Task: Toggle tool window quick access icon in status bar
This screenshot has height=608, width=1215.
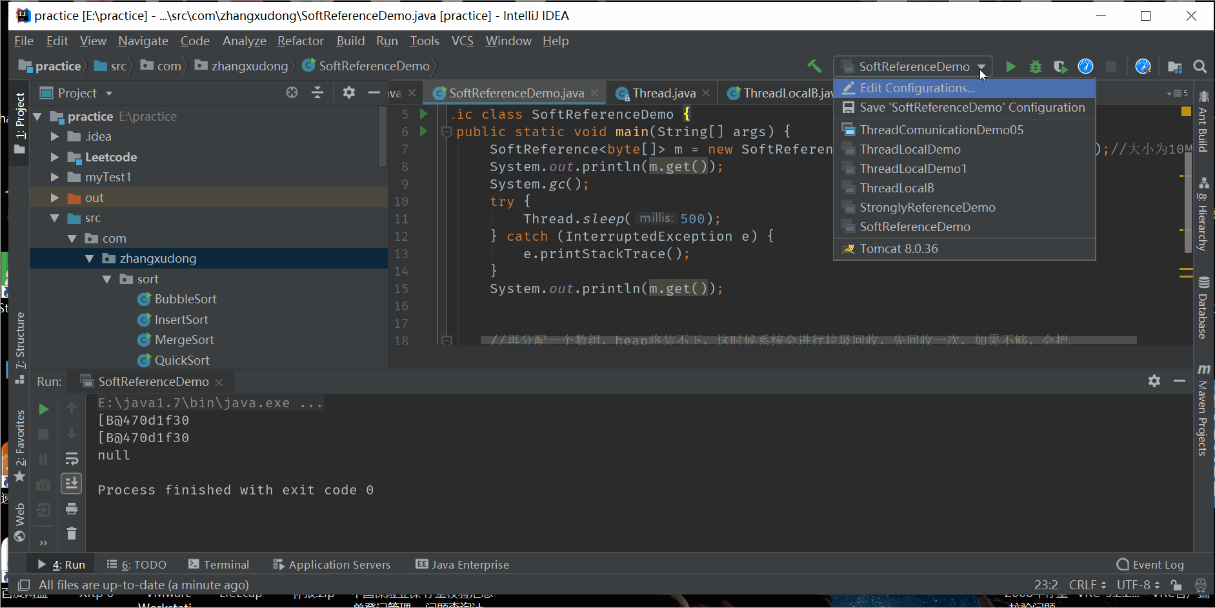Action: coord(24,585)
